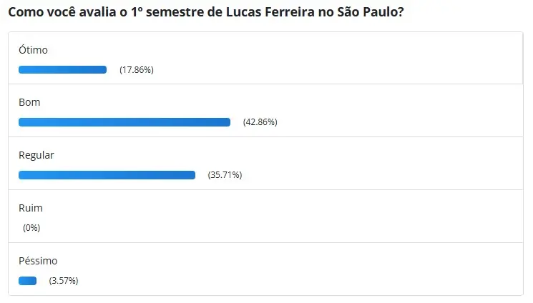
Task: Click the small Péssimo progress bar
Action: pos(27,281)
